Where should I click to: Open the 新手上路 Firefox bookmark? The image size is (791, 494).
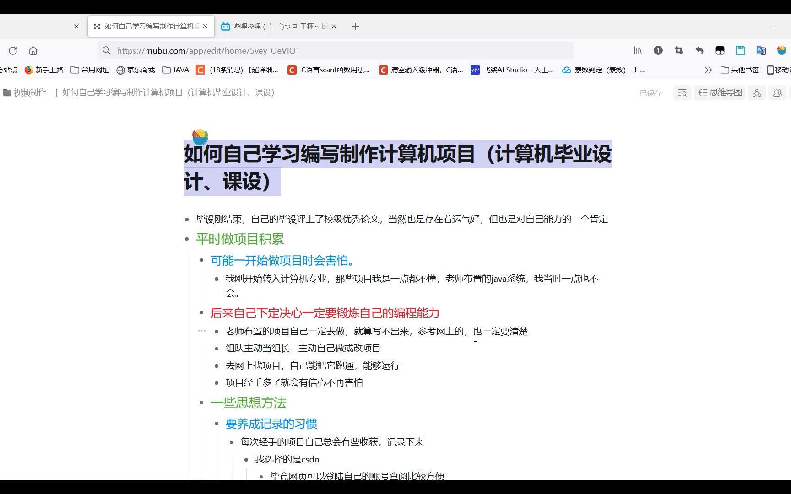[x=44, y=70]
